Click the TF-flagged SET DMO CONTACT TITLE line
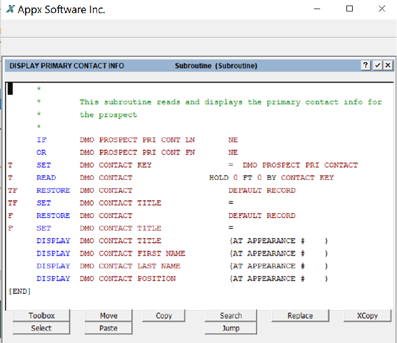 click(120, 203)
